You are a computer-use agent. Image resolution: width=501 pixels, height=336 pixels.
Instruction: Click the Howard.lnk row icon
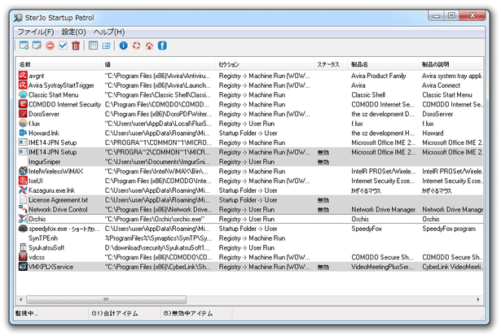pyautogui.click(x=23, y=133)
